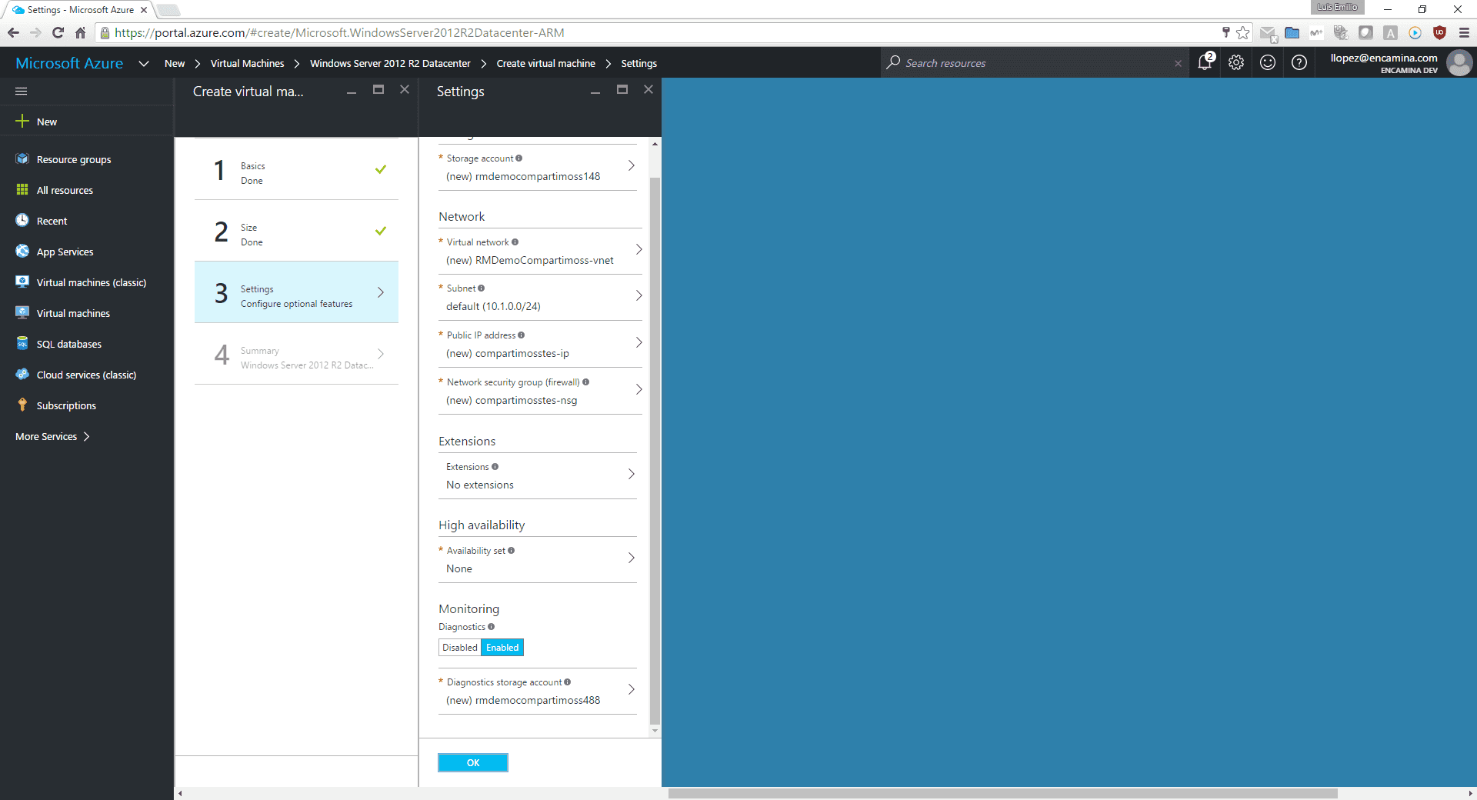Confirm settings with OK button
The image size is (1477, 800).
[473, 762]
